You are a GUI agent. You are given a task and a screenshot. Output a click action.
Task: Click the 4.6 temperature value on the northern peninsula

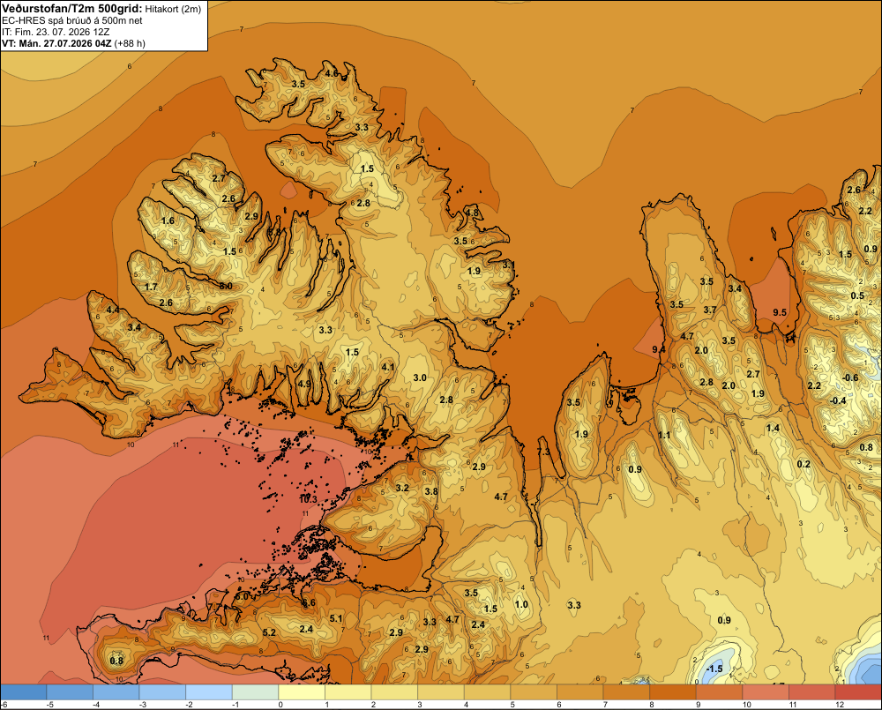click(332, 74)
